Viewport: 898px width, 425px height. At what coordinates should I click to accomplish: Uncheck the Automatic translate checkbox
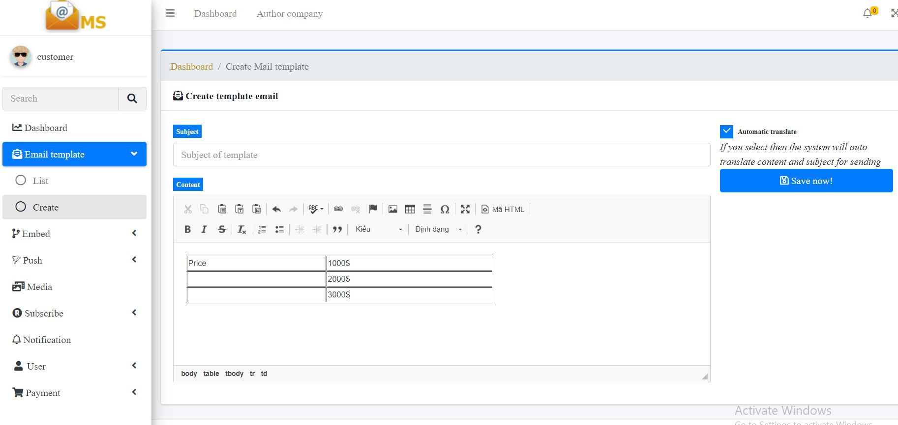(726, 132)
